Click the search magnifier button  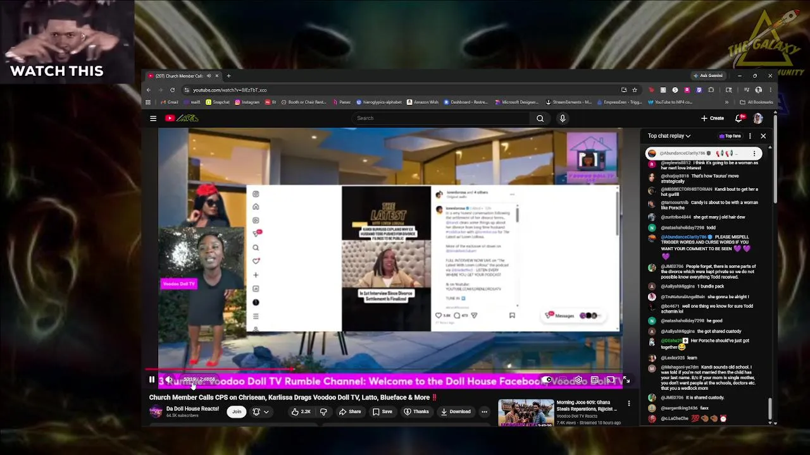coord(540,118)
